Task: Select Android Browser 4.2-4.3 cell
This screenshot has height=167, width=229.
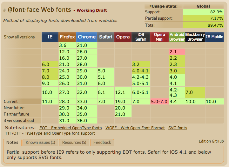Action: [177, 92]
